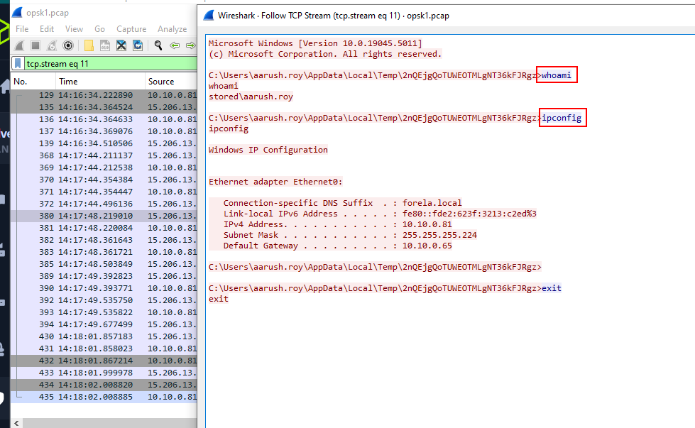Select packet number 372 row
The image size is (695, 428).
[x=104, y=204]
